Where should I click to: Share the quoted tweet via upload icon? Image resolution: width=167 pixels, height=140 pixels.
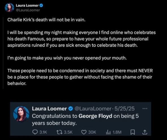[145, 132]
